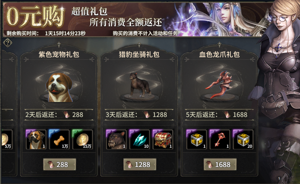Select the bone item icon with 1万

coord(59,140)
